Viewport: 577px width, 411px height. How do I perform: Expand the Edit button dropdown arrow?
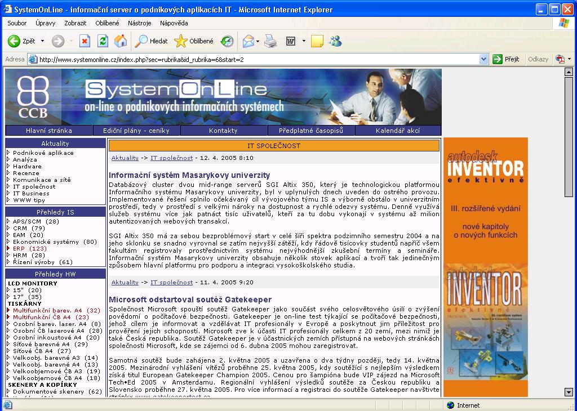pyautogui.click(x=304, y=41)
